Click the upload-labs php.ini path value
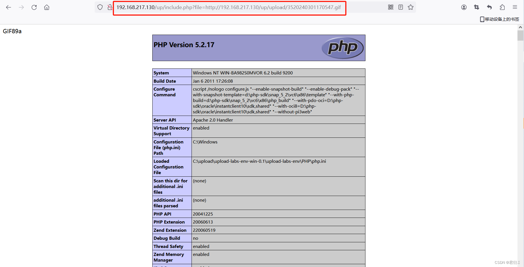The image size is (524, 267). tap(259, 161)
